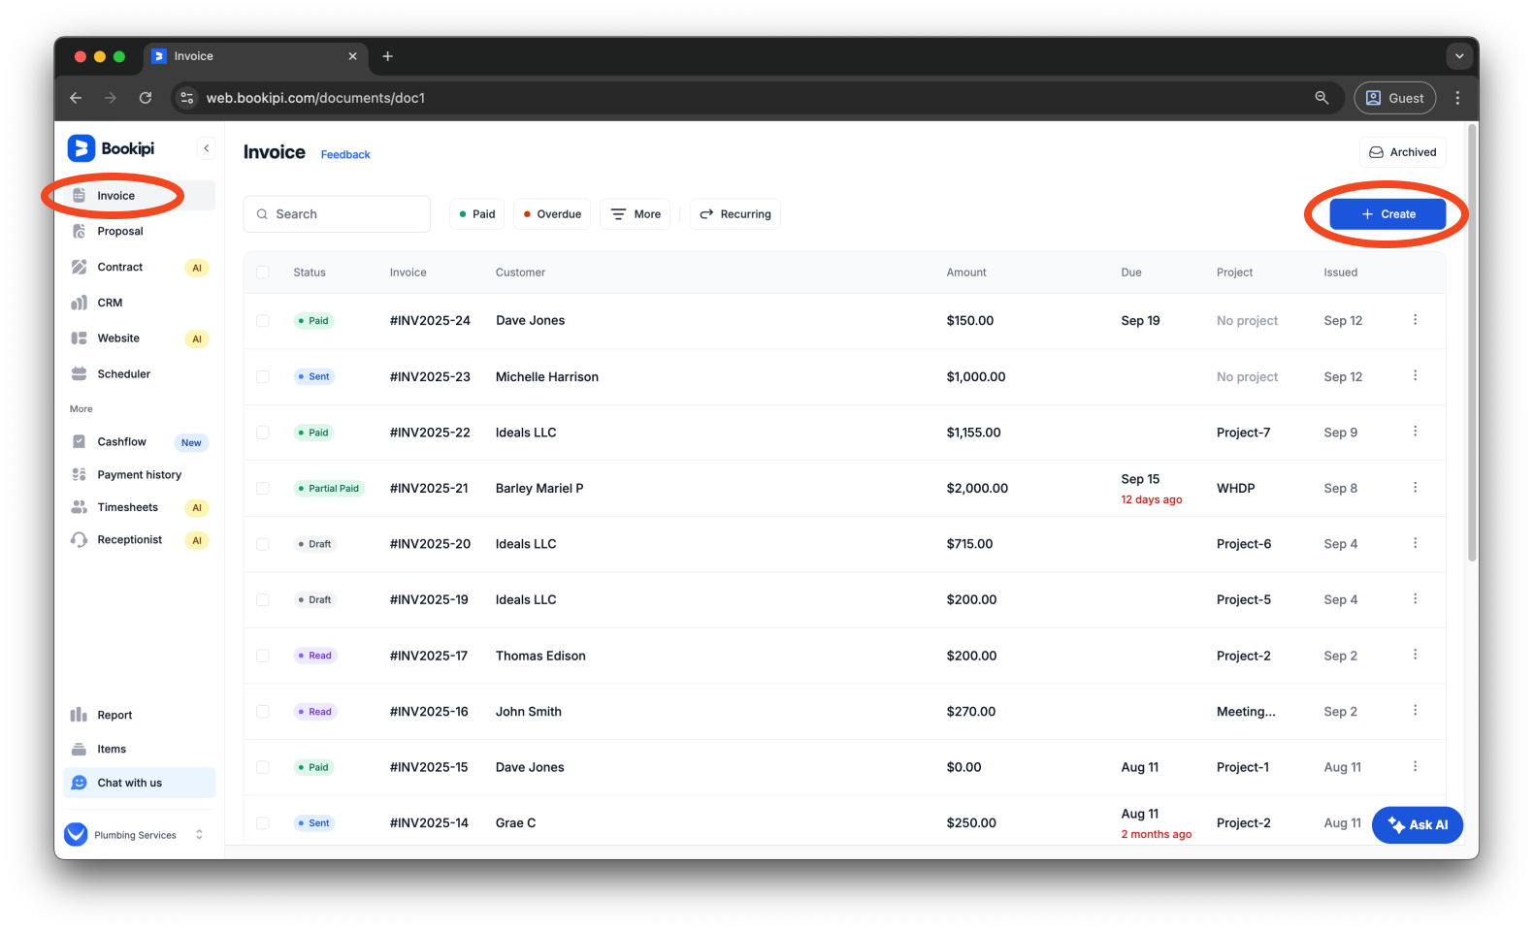
Task: Expand the Plumbing Services business switcher
Action: click(x=199, y=835)
